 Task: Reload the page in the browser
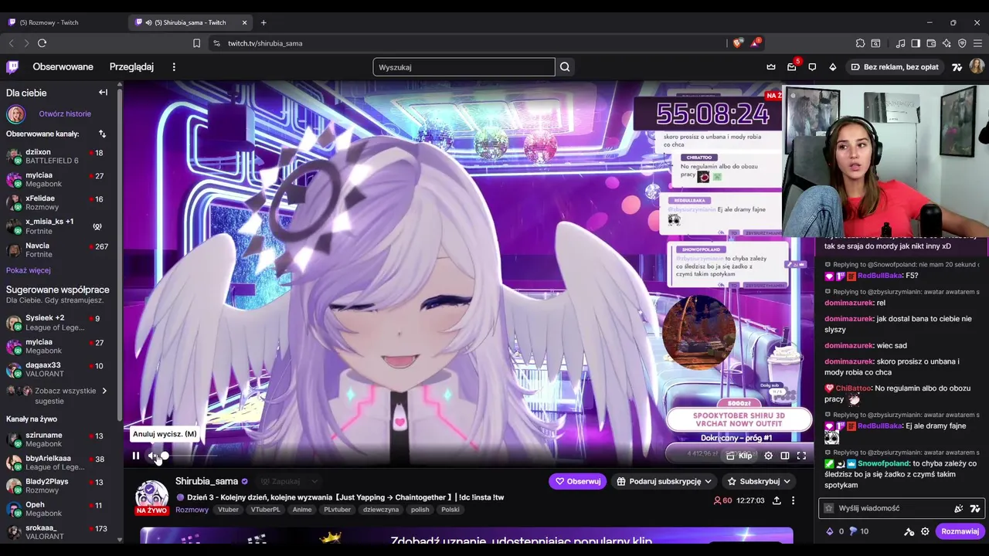click(x=42, y=43)
